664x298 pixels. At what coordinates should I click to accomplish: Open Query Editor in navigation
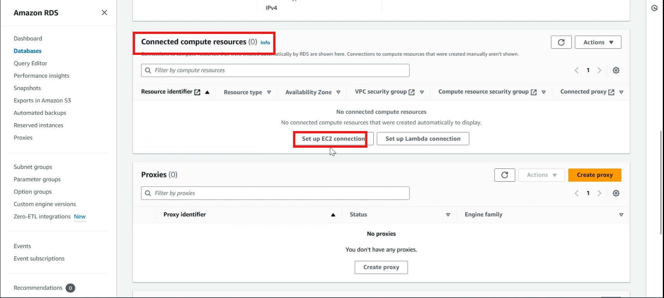[31, 63]
